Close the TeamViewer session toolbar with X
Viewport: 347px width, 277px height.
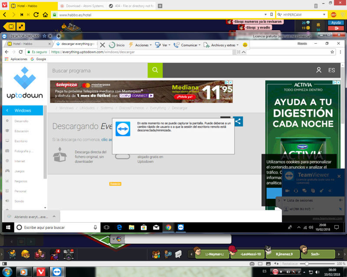(x=102, y=45)
